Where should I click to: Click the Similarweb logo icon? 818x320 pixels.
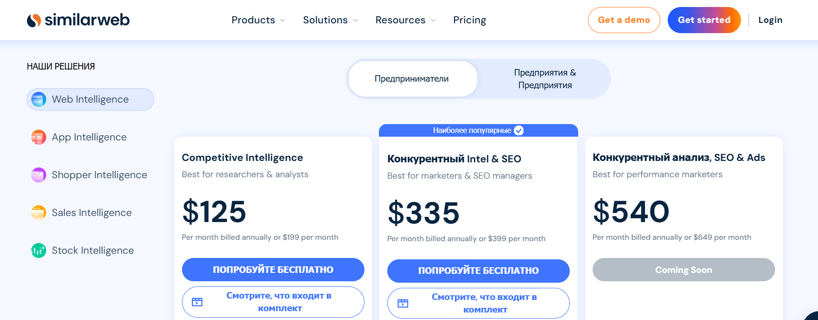[x=34, y=20]
